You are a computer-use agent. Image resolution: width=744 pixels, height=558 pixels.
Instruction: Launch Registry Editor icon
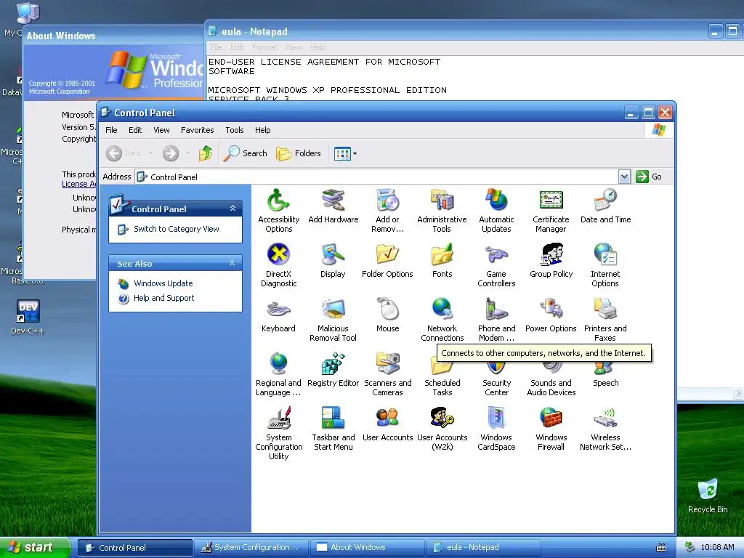(333, 363)
